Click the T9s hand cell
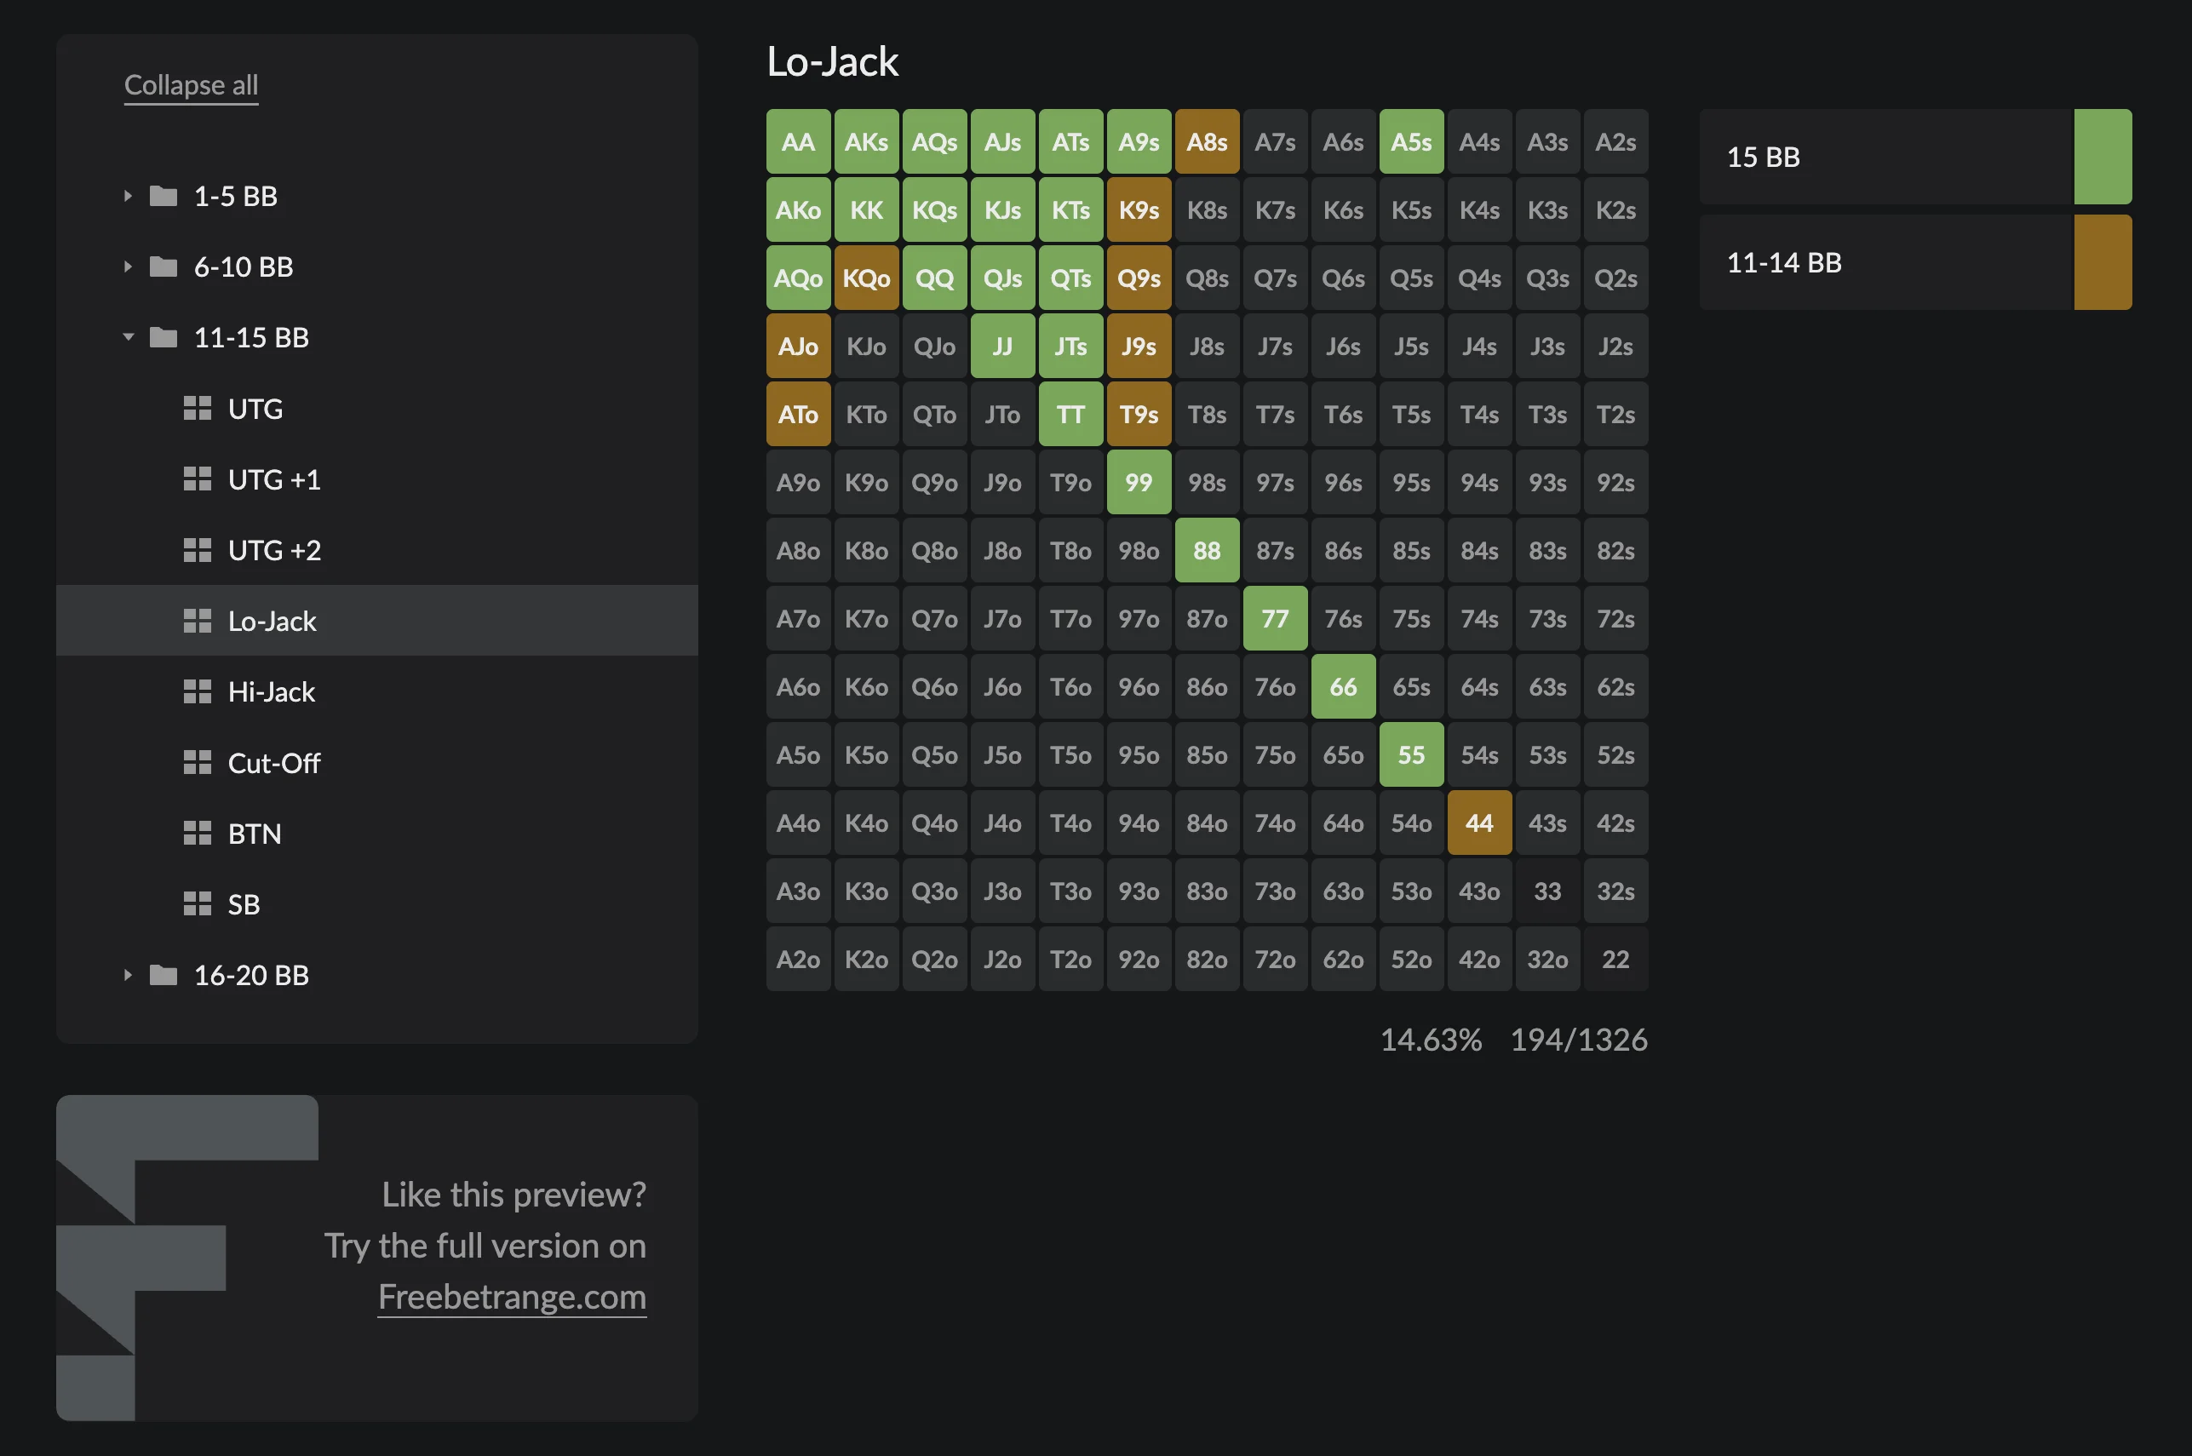The height and width of the screenshot is (1456, 2192). (1139, 414)
